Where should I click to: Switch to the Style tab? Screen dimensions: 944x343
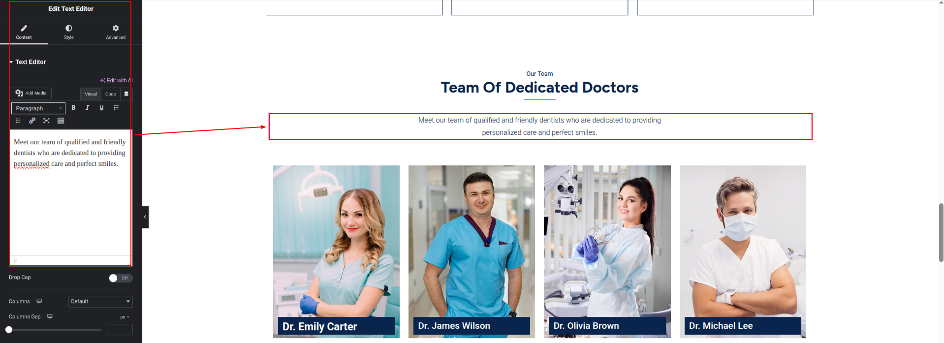[x=69, y=32]
